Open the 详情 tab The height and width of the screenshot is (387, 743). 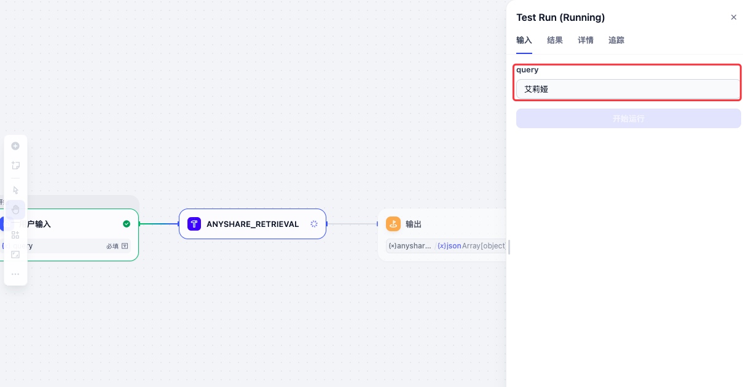(586, 40)
